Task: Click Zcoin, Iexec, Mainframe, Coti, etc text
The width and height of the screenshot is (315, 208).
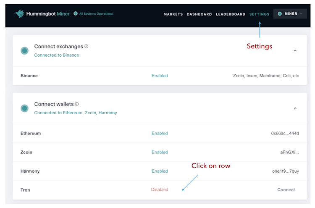Action: pyautogui.click(x=266, y=76)
